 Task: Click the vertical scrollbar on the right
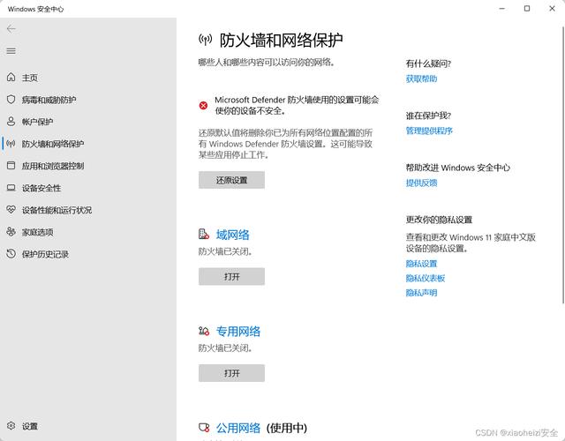(x=563, y=165)
